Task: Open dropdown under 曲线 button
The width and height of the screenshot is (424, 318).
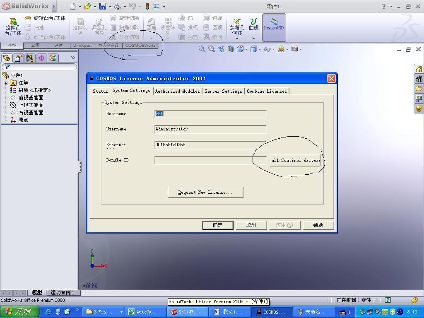Action: 254,39
